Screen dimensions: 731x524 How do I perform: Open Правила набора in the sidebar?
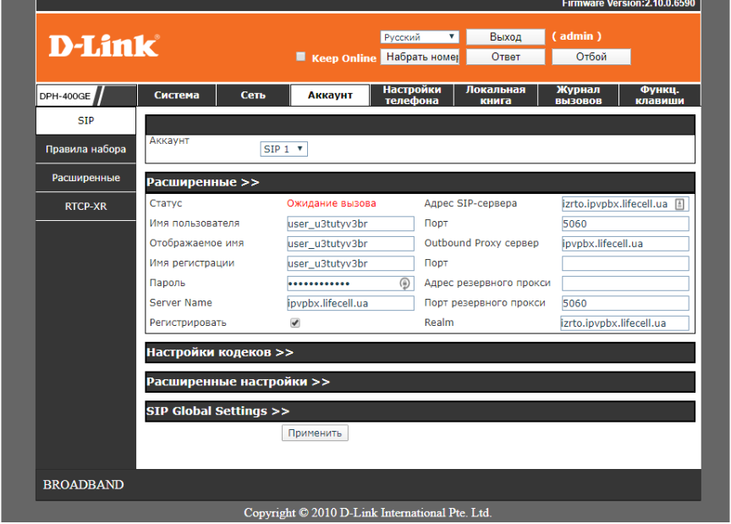85,149
